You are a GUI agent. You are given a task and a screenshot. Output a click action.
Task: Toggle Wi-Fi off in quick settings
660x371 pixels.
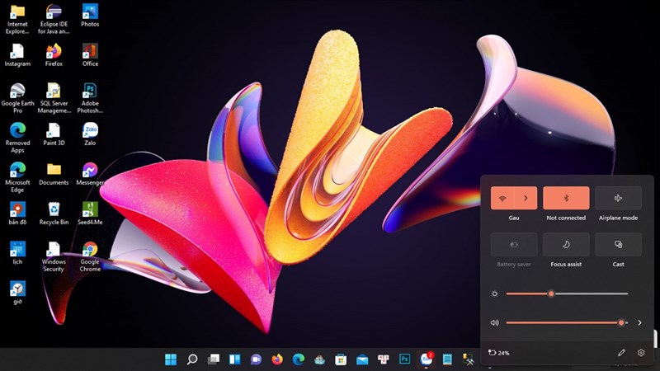(502, 198)
